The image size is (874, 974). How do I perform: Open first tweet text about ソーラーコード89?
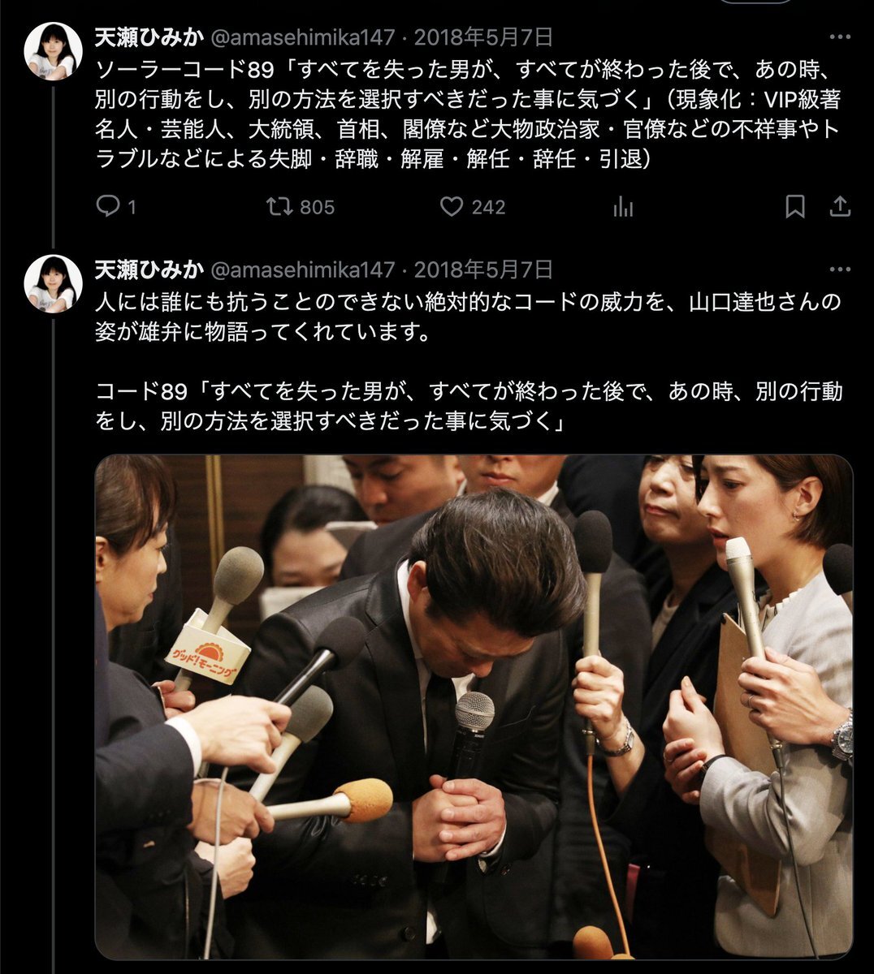point(469,114)
